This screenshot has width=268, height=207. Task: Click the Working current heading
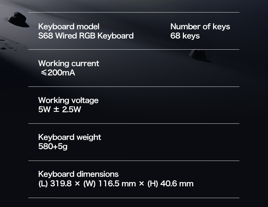(68, 63)
